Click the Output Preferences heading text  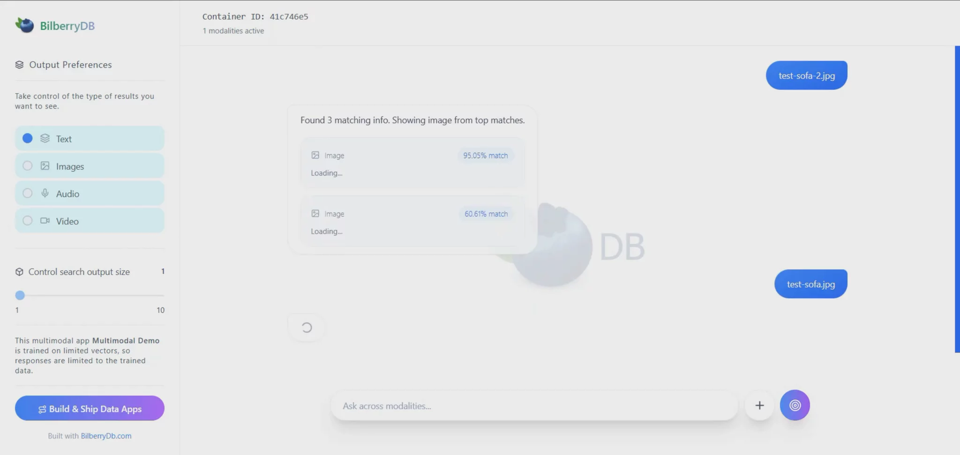(x=70, y=65)
